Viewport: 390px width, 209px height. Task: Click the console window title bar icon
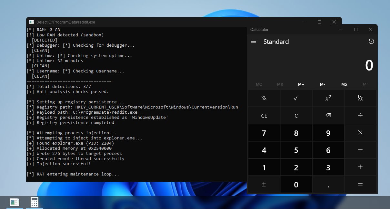[31, 22]
